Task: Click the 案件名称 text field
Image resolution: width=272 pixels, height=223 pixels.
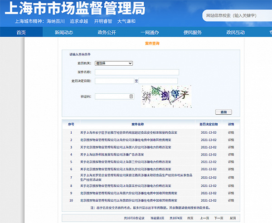Action: point(137,72)
